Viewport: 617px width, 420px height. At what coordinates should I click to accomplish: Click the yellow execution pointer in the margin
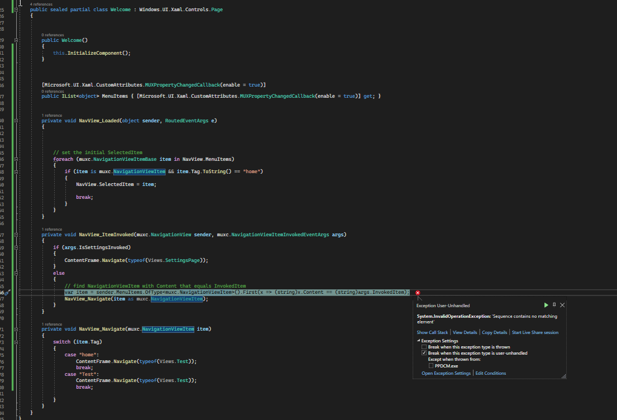pyautogui.click(x=7, y=292)
